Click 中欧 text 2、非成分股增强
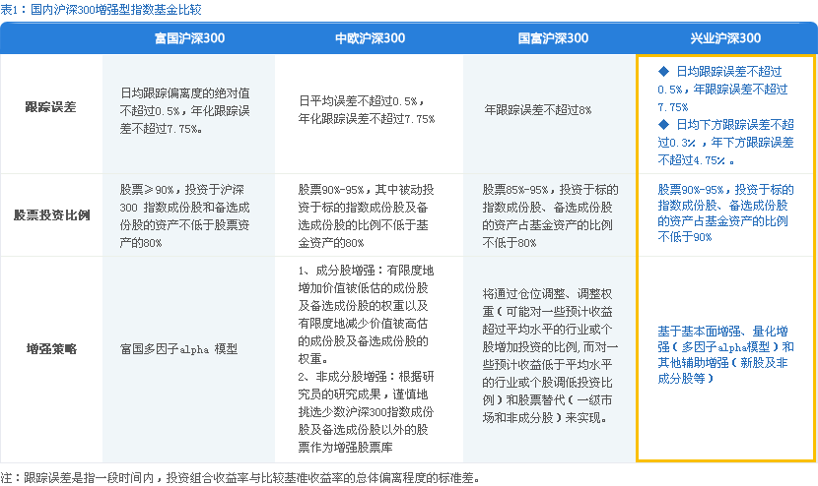 click(x=366, y=411)
